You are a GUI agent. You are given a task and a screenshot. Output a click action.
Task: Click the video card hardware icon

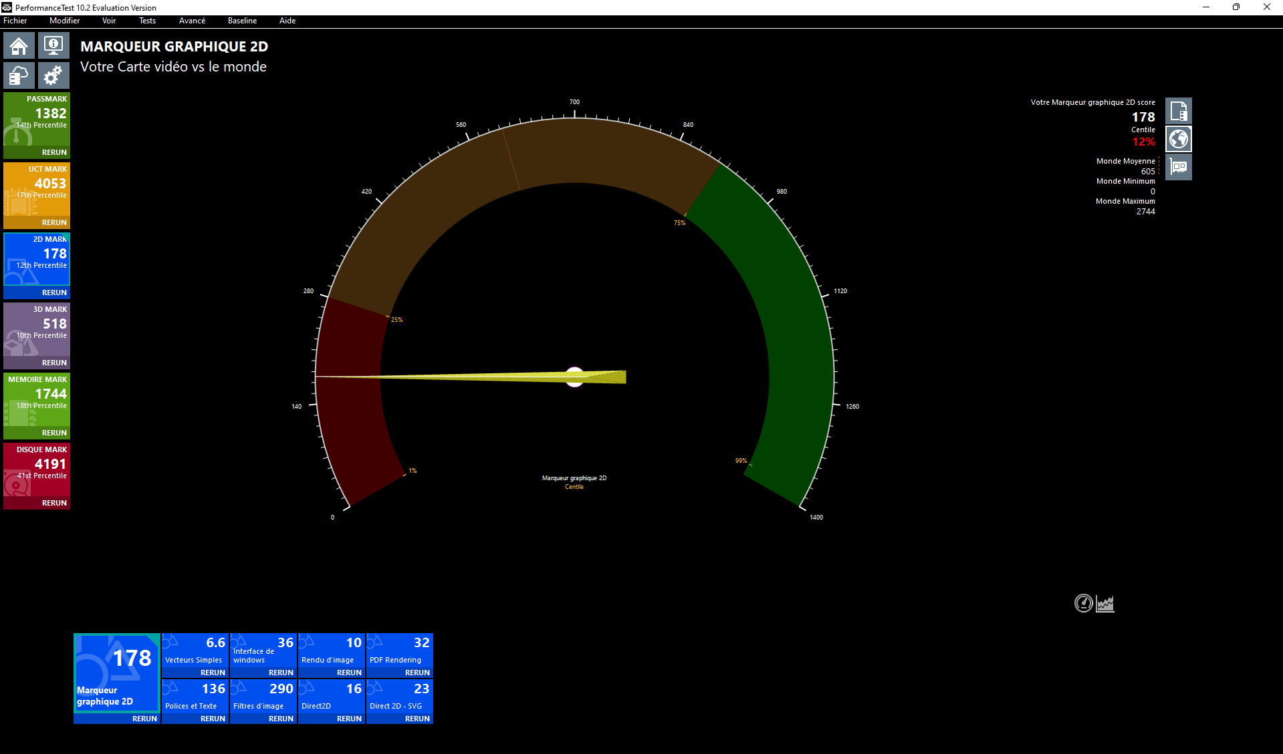point(1178,167)
